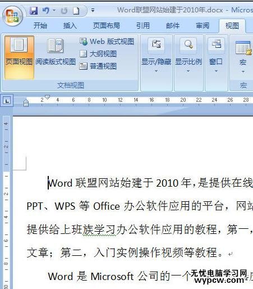253x289 pixels.
Task: Expand the 显示/隐藏 dropdown
Action: [x=156, y=71]
